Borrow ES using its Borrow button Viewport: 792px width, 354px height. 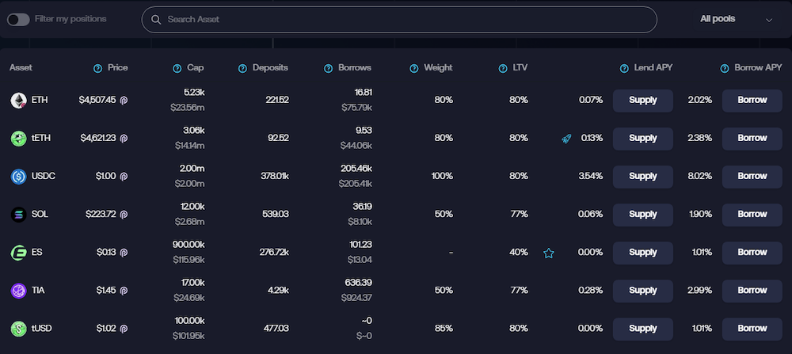tap(752, 253)
